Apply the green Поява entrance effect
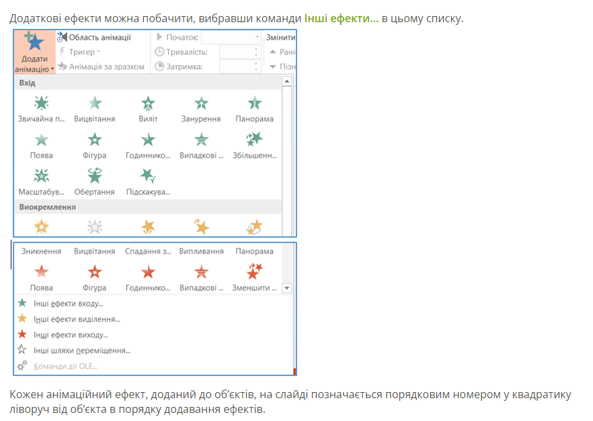593x421 pixels. point(41,146)
